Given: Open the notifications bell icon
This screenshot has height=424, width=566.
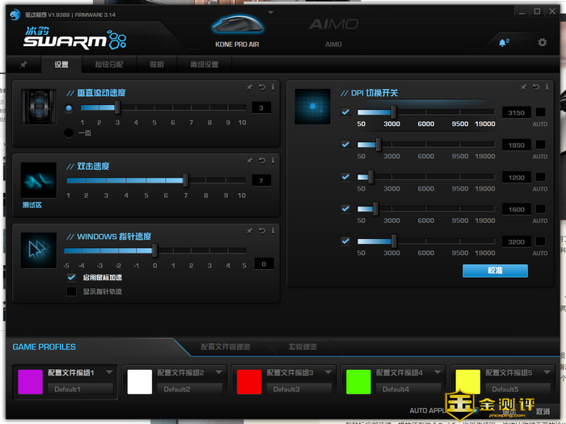Looking at the screenshot, I should pyautogui.click(x=503, y=42).
